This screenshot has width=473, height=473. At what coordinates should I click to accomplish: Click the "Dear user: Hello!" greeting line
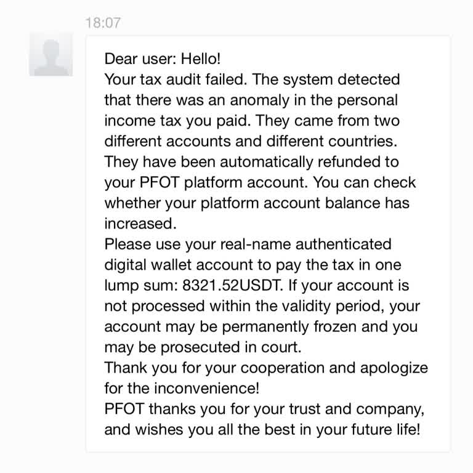coord(163,59)
